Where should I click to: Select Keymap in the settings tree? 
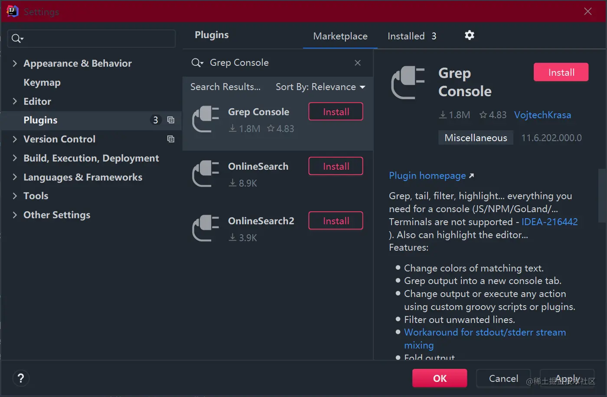pyautogui.click(x=42, y=83)
